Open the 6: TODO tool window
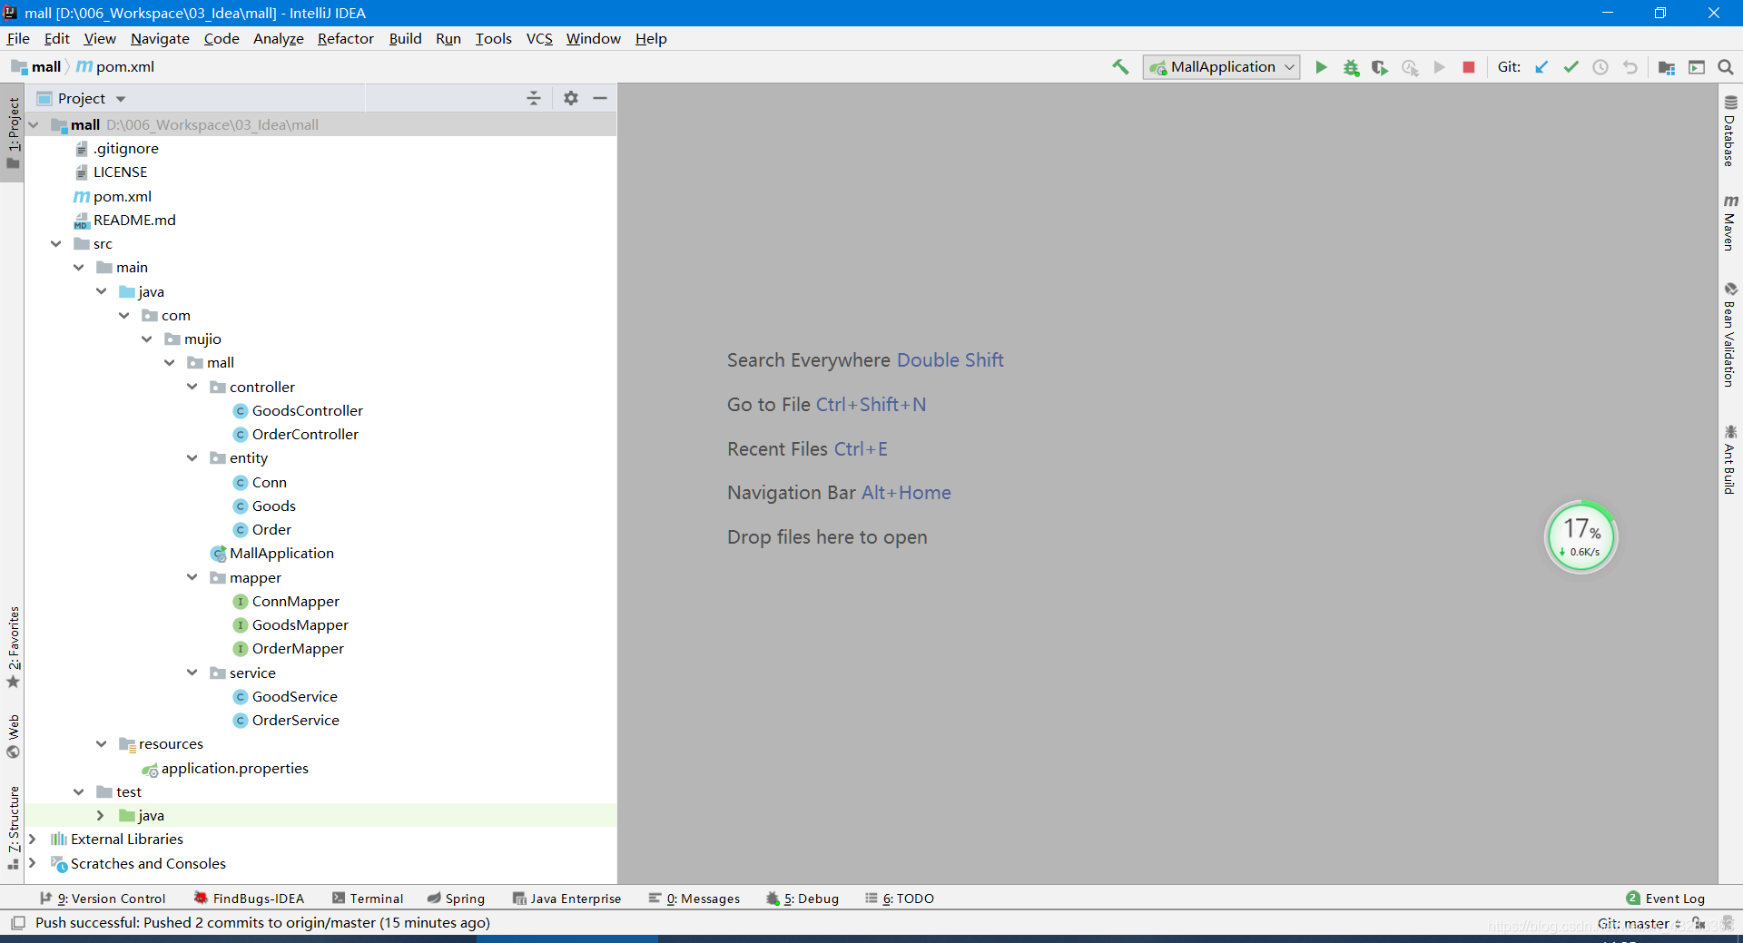 [900, 899]
